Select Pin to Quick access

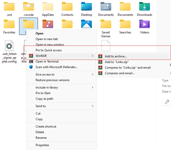[x=62, y=50]
